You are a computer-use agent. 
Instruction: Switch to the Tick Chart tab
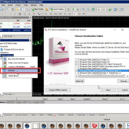click(8, 36)
